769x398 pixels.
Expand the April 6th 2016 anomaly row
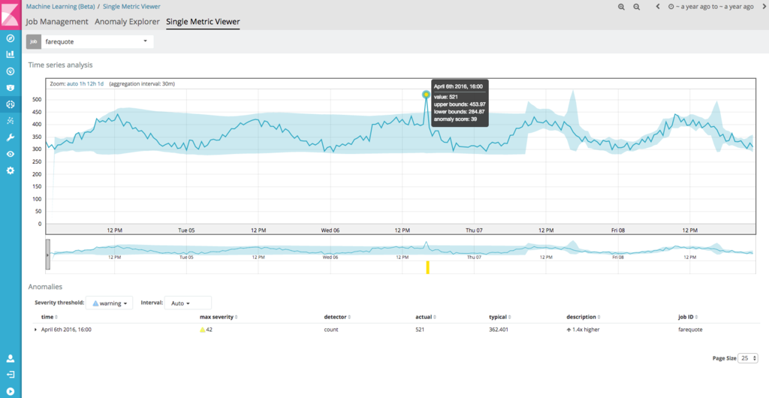(35, 330)
